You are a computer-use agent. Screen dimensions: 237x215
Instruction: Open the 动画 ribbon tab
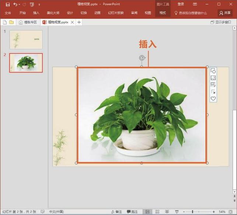[97, 13]
